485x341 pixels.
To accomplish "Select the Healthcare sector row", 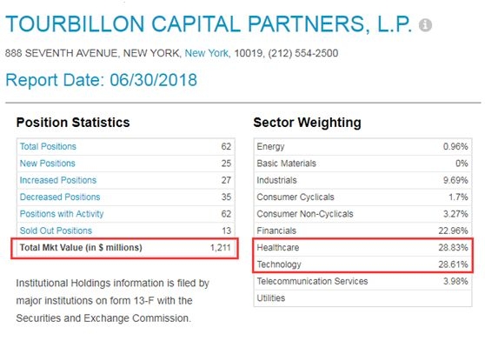I will [x=362, y=248].
